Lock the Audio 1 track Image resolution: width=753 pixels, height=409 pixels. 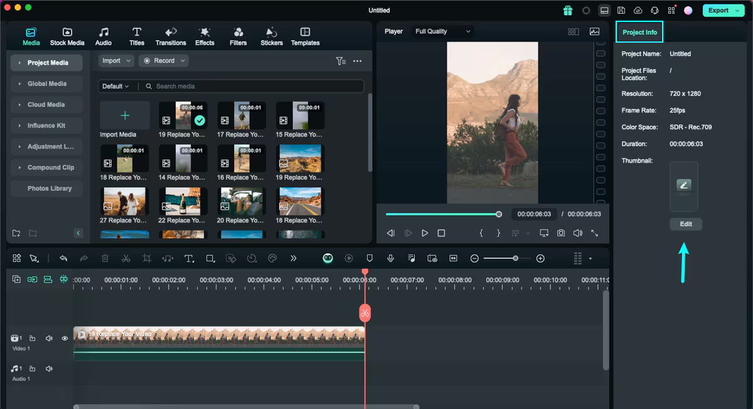pyautogui.click(x=33, y=369)
